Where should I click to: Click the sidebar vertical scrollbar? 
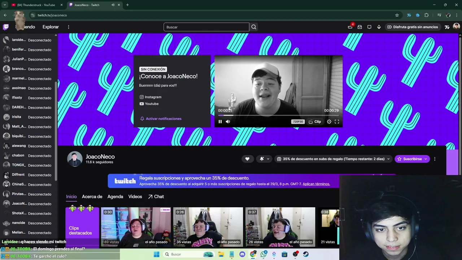pyautogui.click(x=56, y=132)
